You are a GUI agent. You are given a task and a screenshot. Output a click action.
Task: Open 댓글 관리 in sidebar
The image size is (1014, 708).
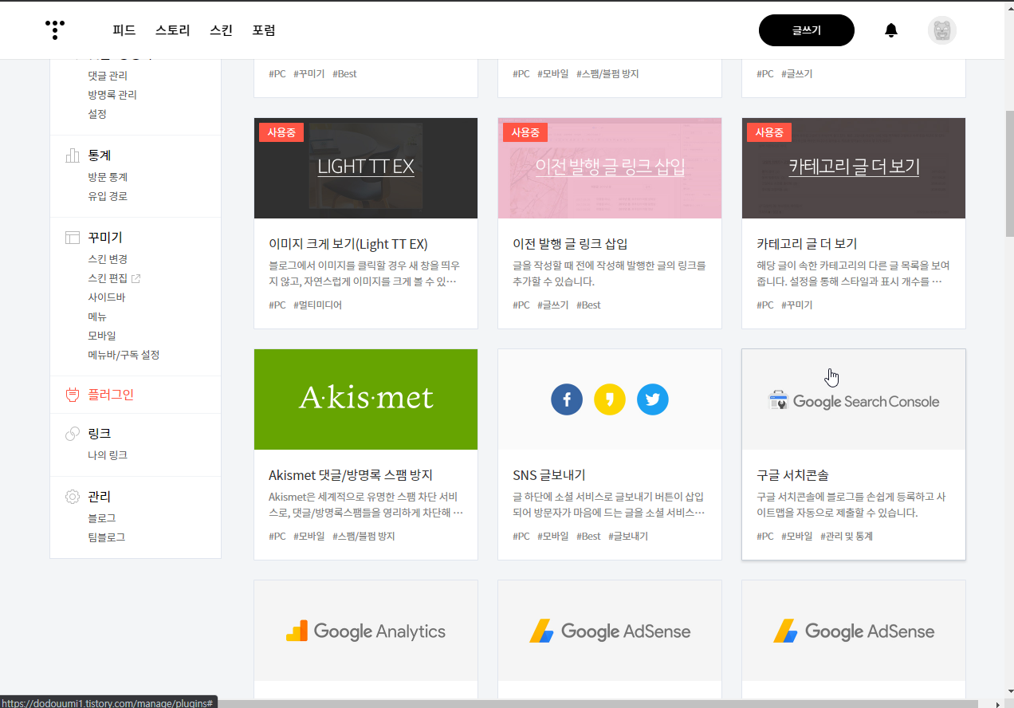coord(108,76)
